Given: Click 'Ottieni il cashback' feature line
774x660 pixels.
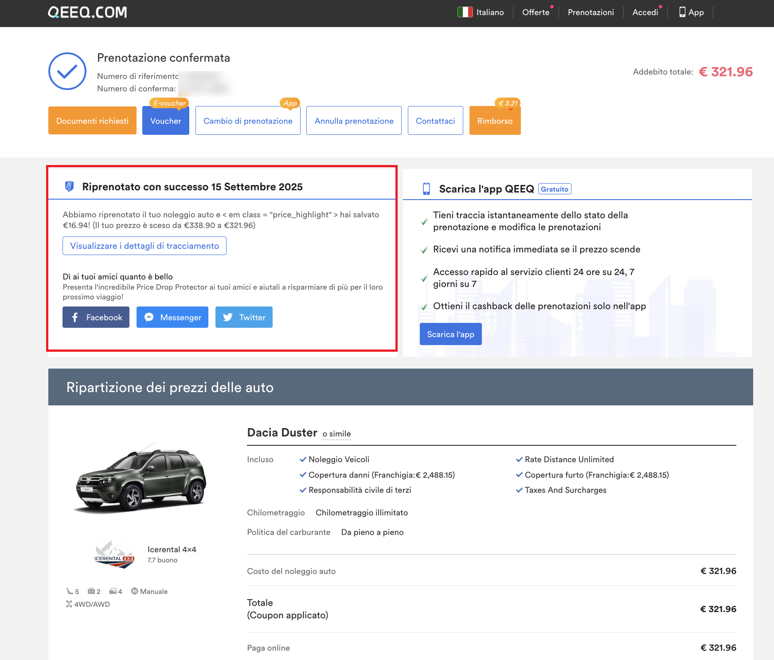Looking at the screenshot, I should (539, 306).
